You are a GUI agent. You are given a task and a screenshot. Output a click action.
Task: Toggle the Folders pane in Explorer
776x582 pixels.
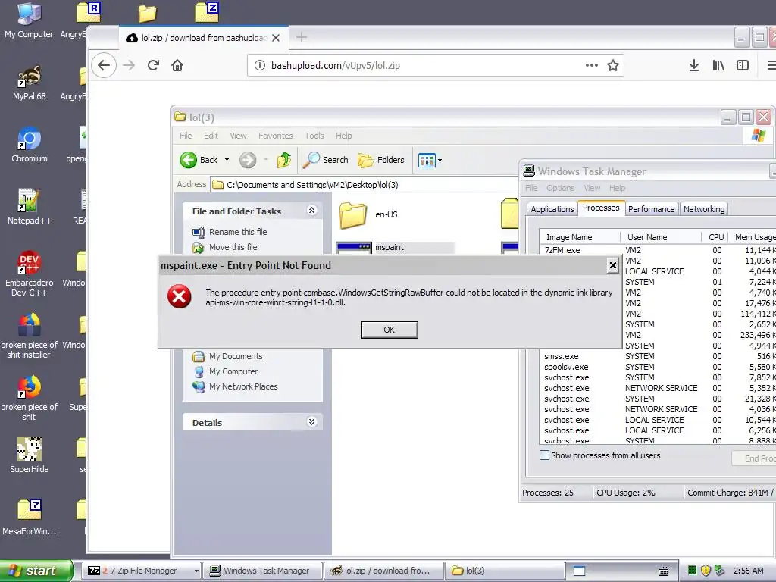[x=381, y=160]
